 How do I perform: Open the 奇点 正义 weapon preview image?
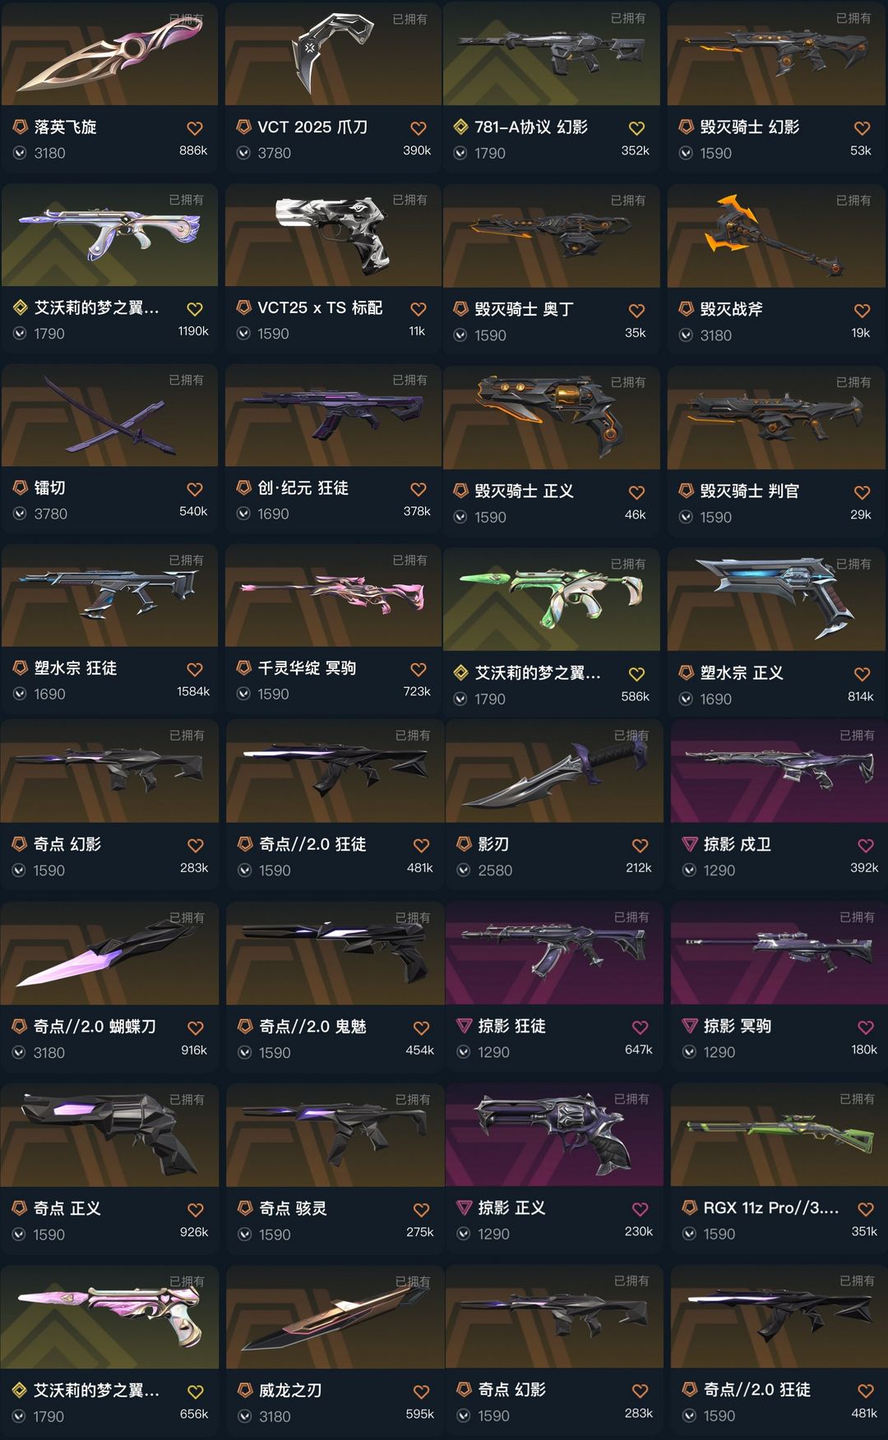click(x=109, y=1135)
